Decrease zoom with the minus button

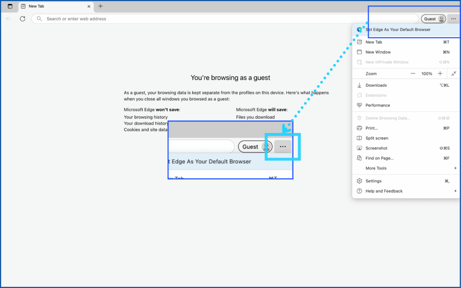pos(413,73)
